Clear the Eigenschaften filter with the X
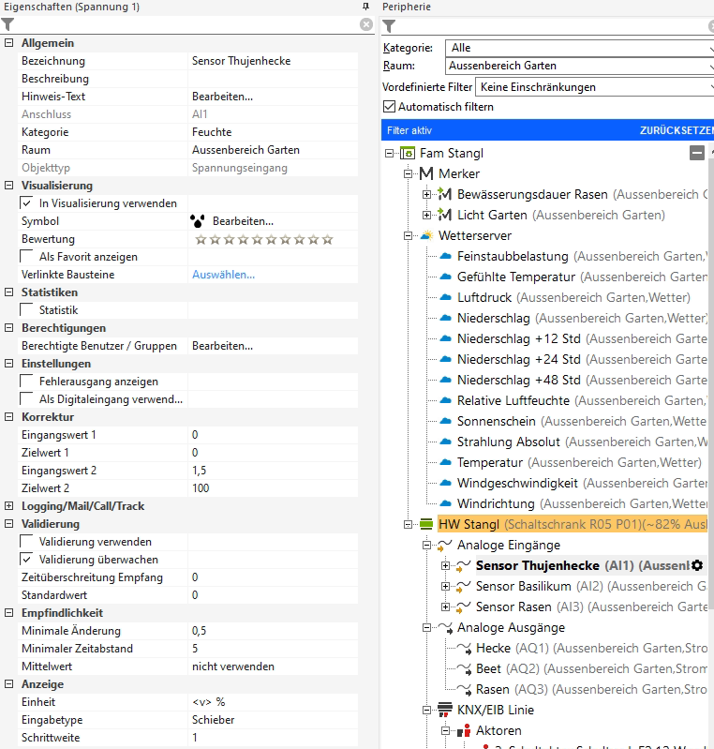 point(366,24)
